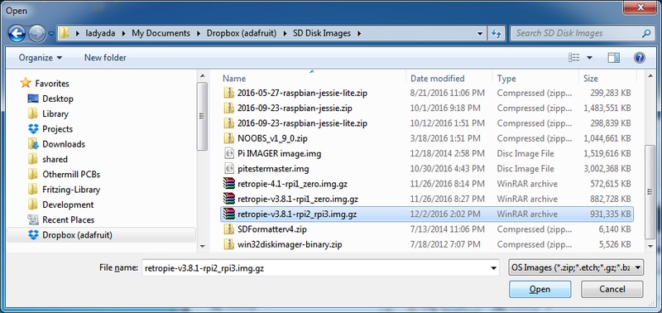Viewport: 662px width, 313px height.
Task: Sort by the Type column header
Action: (535, 78)
